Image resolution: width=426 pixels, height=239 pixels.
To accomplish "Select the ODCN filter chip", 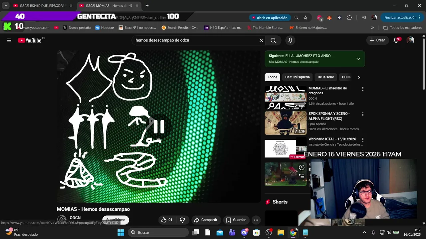I will coord(346,77).
